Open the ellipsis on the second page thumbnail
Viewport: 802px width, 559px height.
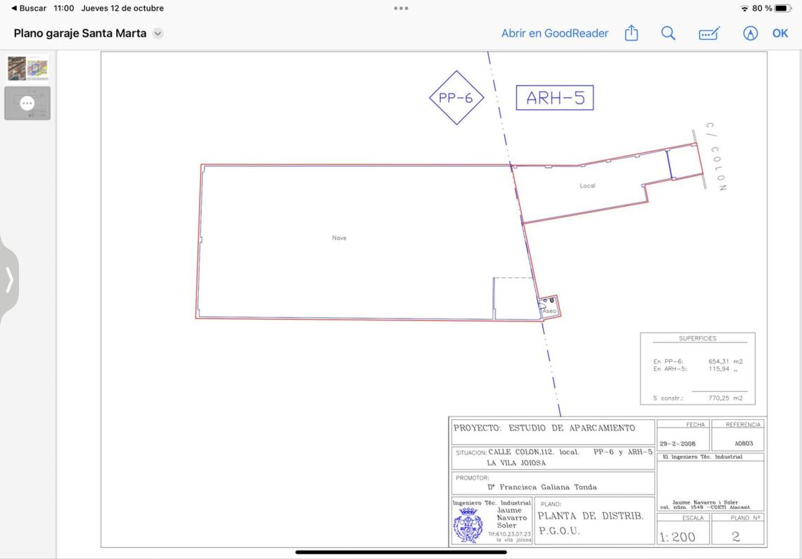click(27, 103)
